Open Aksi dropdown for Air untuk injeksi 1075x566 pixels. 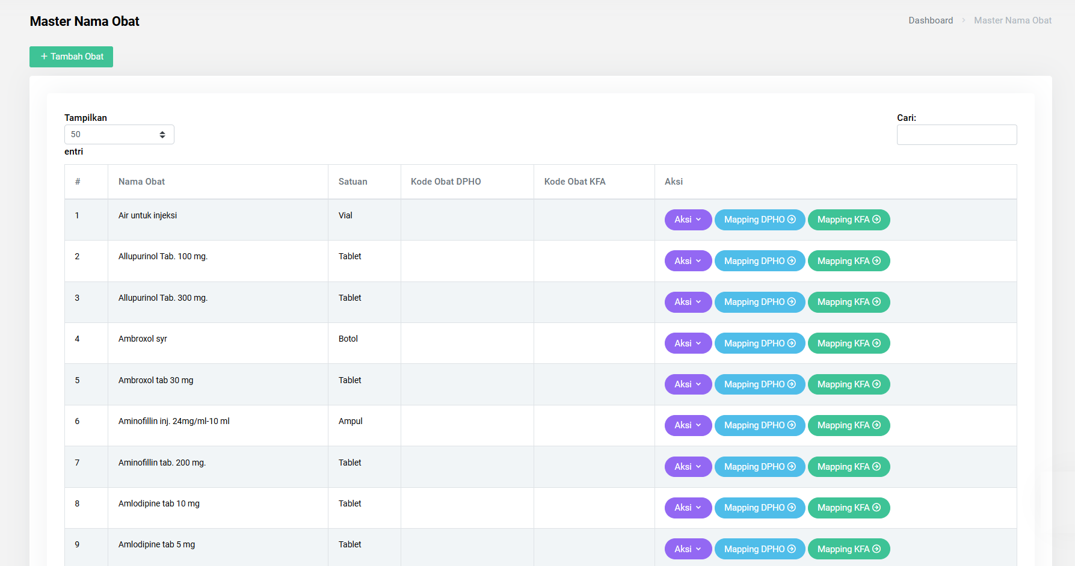[688, 220]
